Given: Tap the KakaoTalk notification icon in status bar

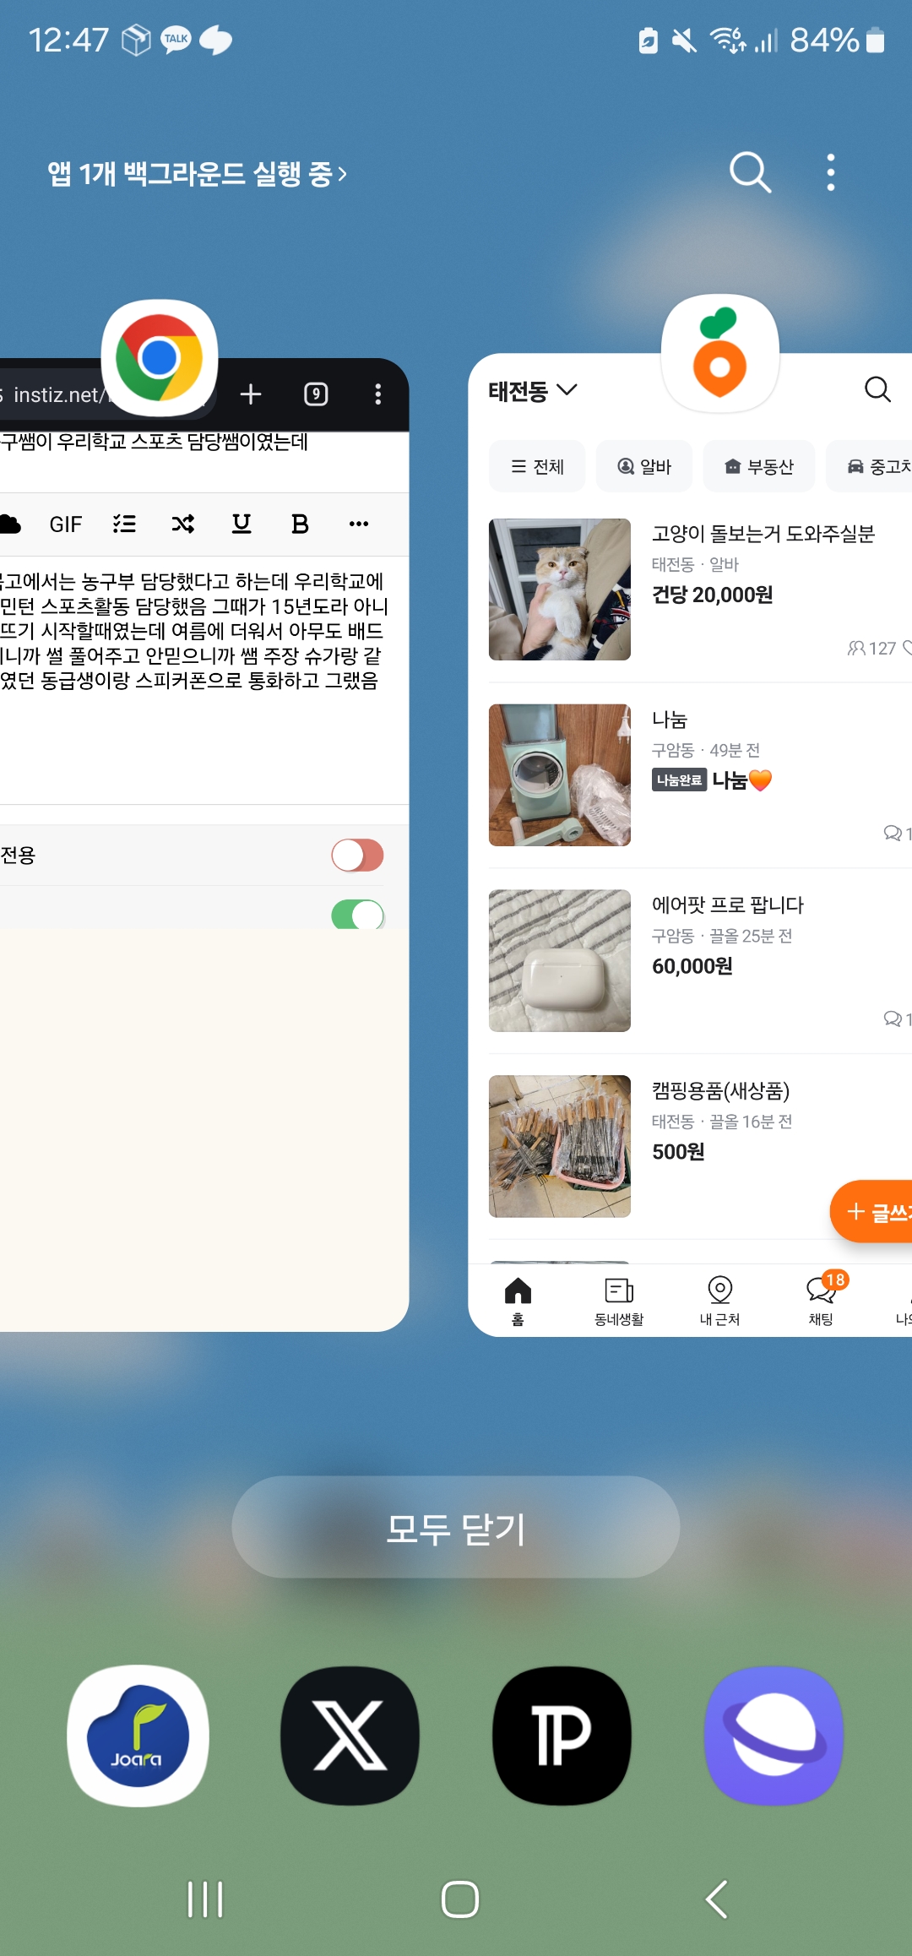Looking at the screenshot, I should [x=176, y=40].
